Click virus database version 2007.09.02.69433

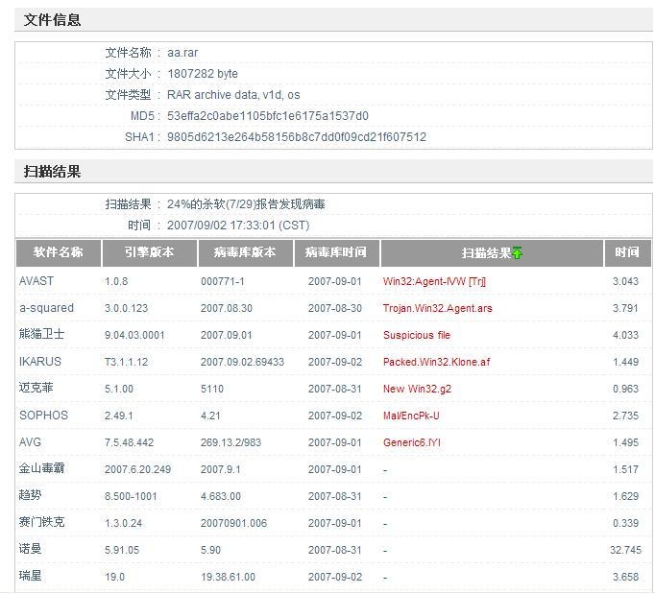pos(242,362)
